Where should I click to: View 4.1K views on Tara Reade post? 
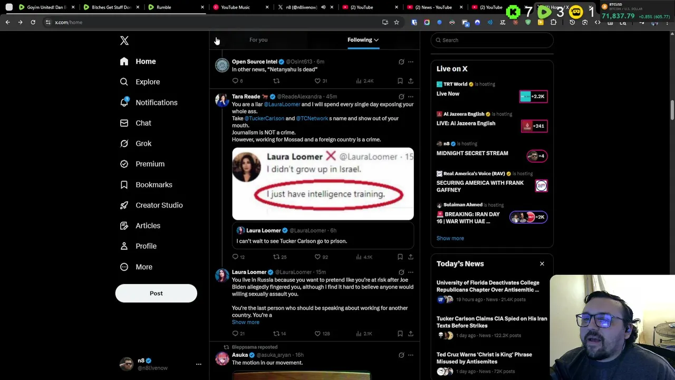(x=364, y=257)
